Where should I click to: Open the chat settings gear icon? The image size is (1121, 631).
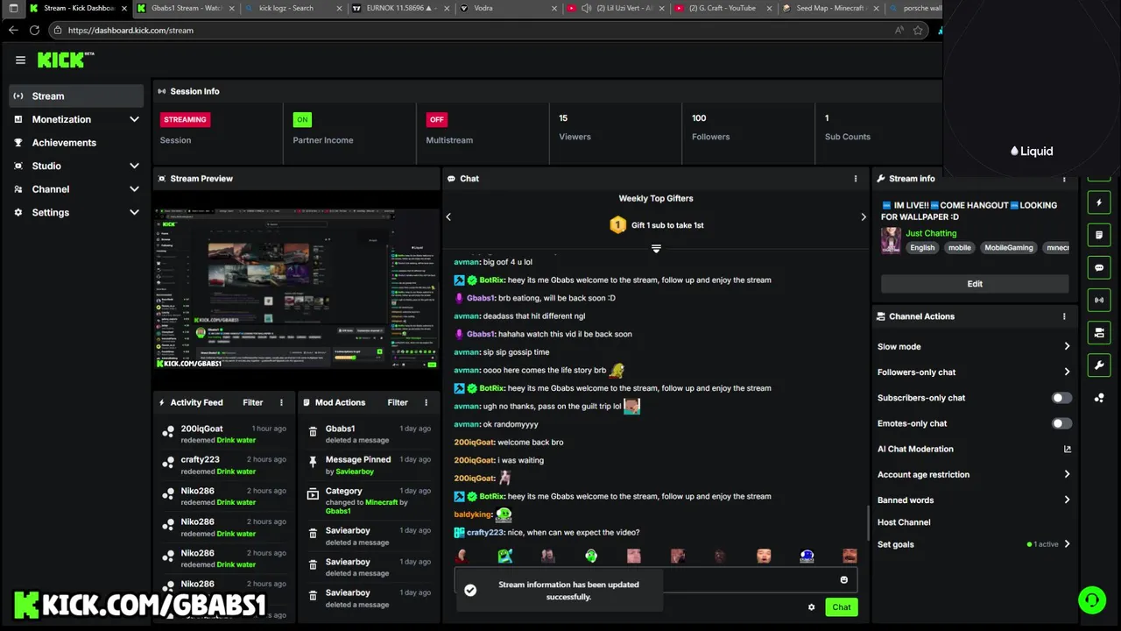coord(811,607)
